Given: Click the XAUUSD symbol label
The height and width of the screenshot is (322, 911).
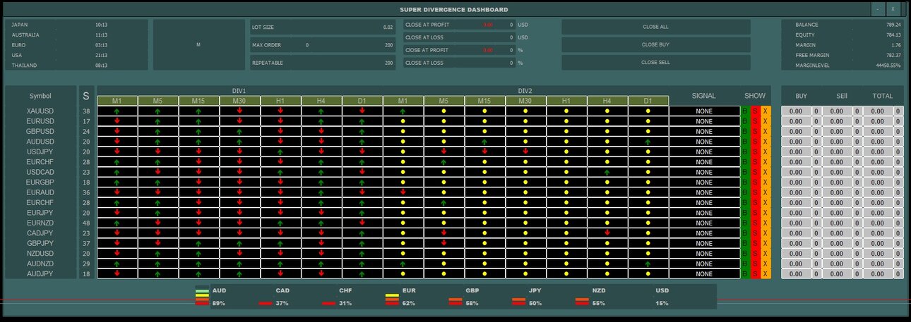Looking at the screenshot, I should coord(40,111).
